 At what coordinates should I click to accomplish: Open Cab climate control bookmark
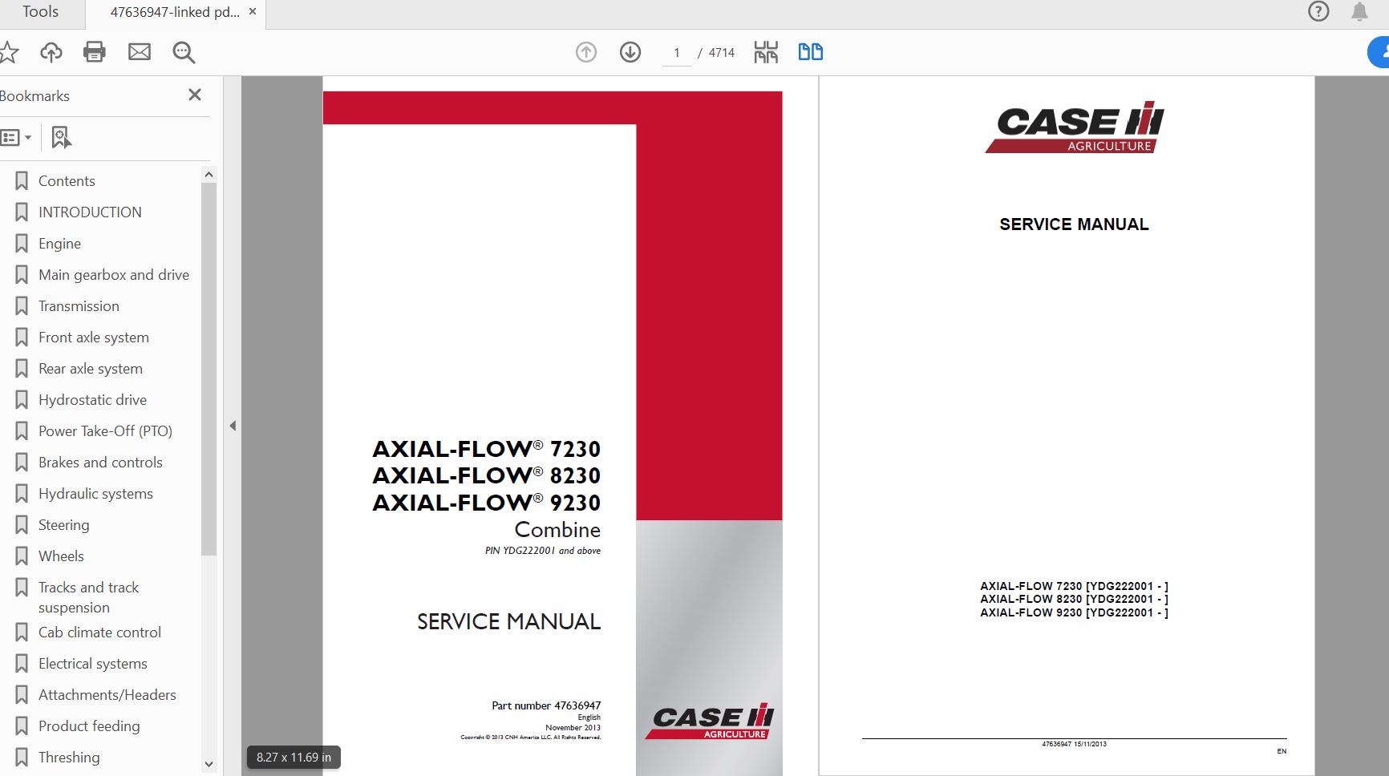click(x=99, y=633)
